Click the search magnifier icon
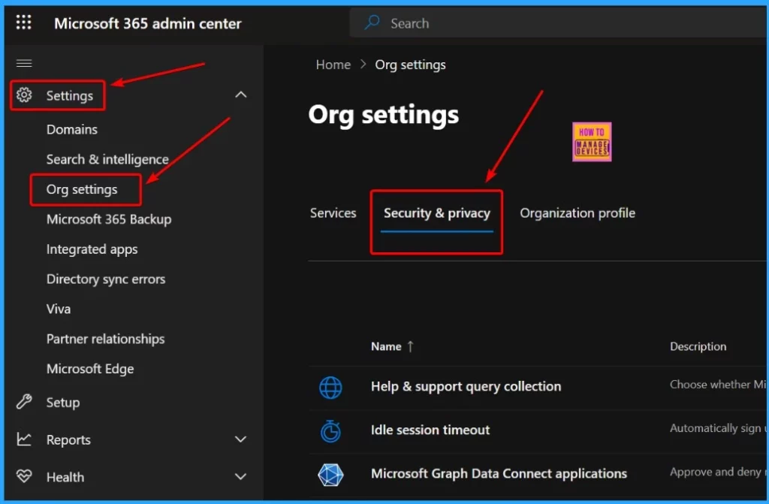This screenshot has width=769, height=504. pos(372,23)
